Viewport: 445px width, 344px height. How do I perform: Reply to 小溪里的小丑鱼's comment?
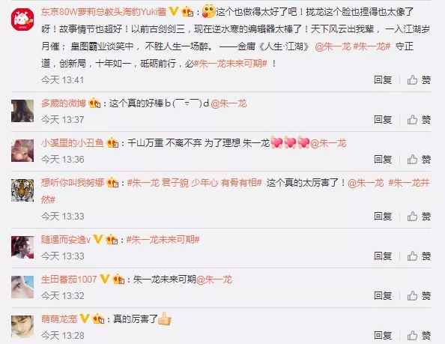pos(383,160)
